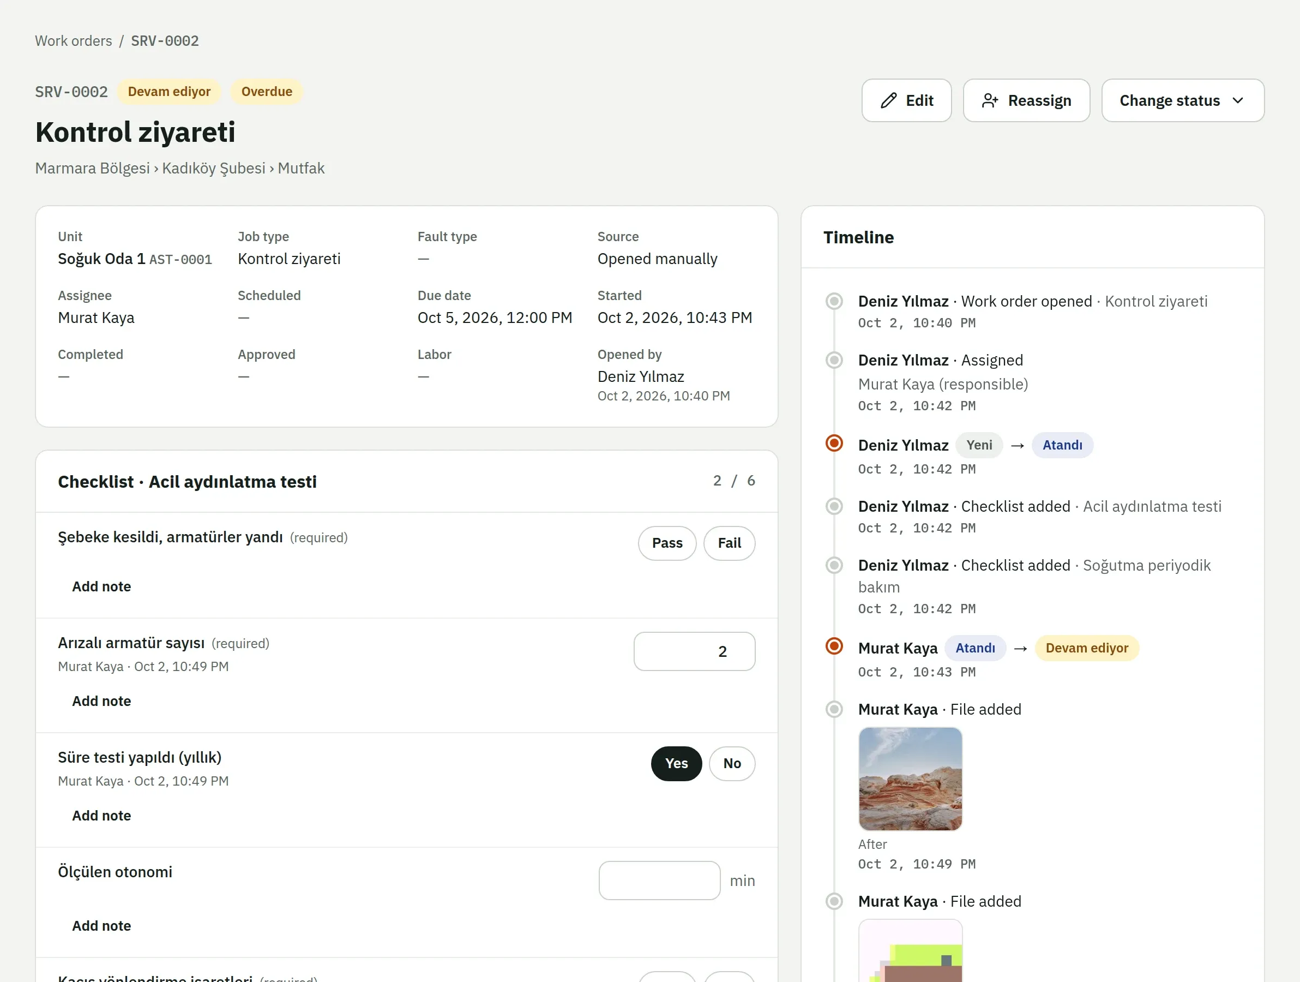Click the pencil icon on the Edit button
Image resolution: width=1300 pixels, height=982 pixels.
click(x=889, y=100)
